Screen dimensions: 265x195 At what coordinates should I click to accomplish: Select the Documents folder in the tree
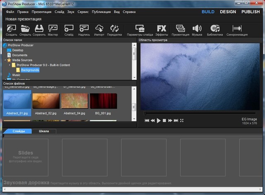[19, 55]
